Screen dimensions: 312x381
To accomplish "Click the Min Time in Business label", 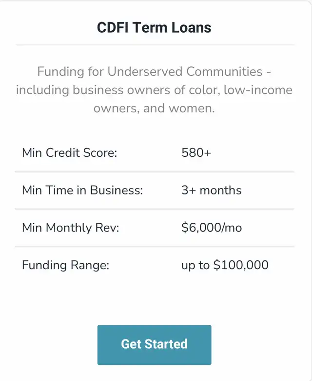I will tap(82, 190).
